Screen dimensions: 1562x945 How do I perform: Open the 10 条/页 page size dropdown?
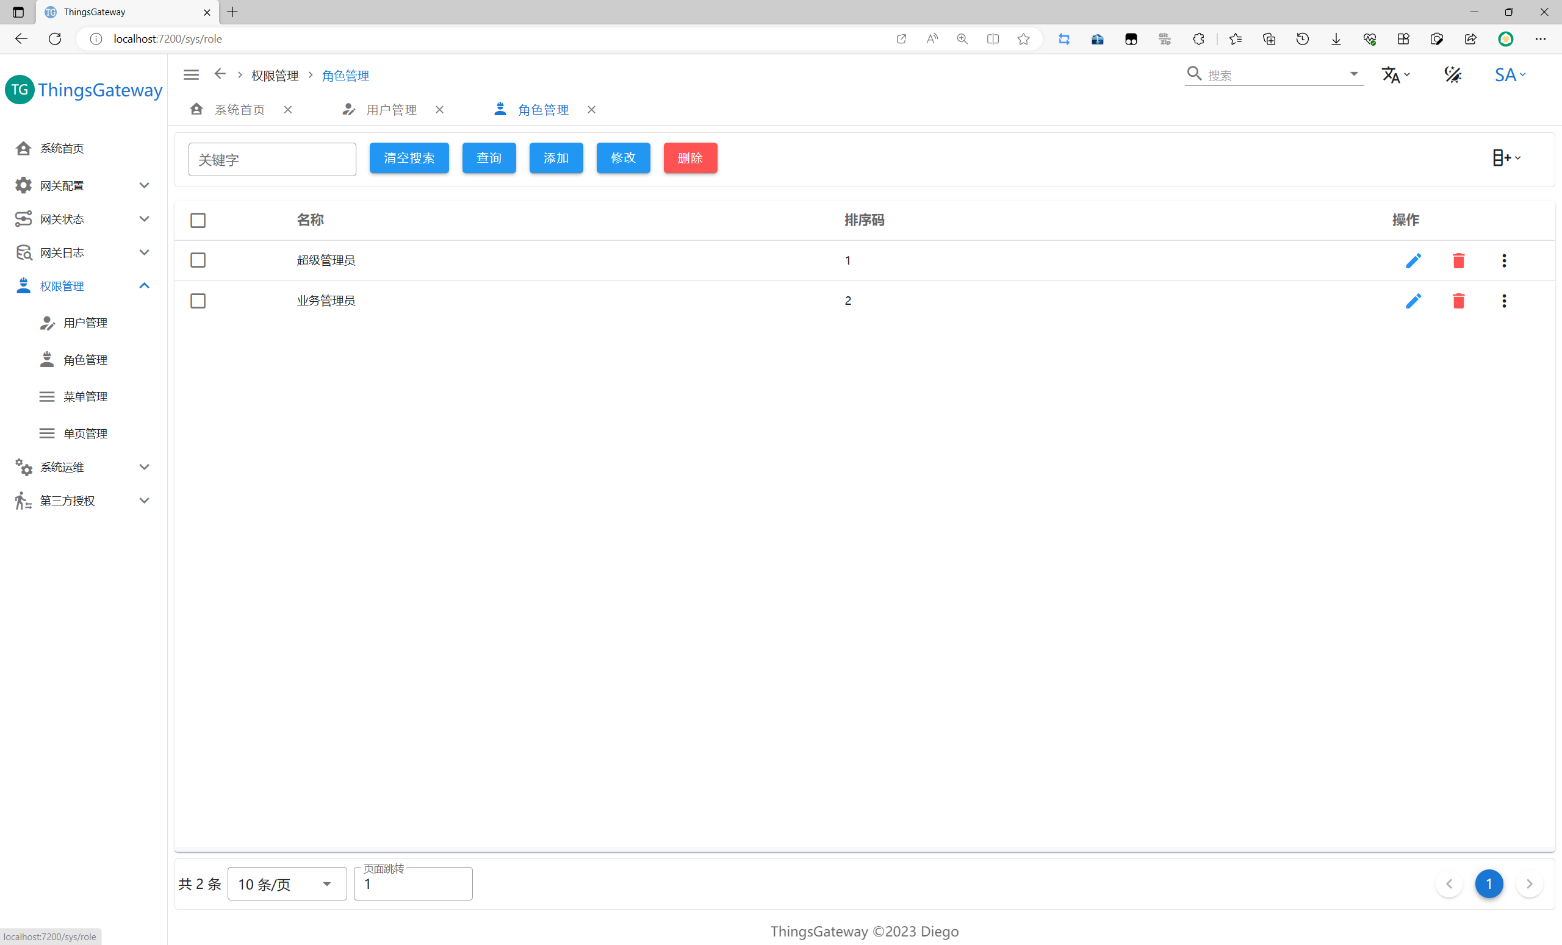[287, 883]
